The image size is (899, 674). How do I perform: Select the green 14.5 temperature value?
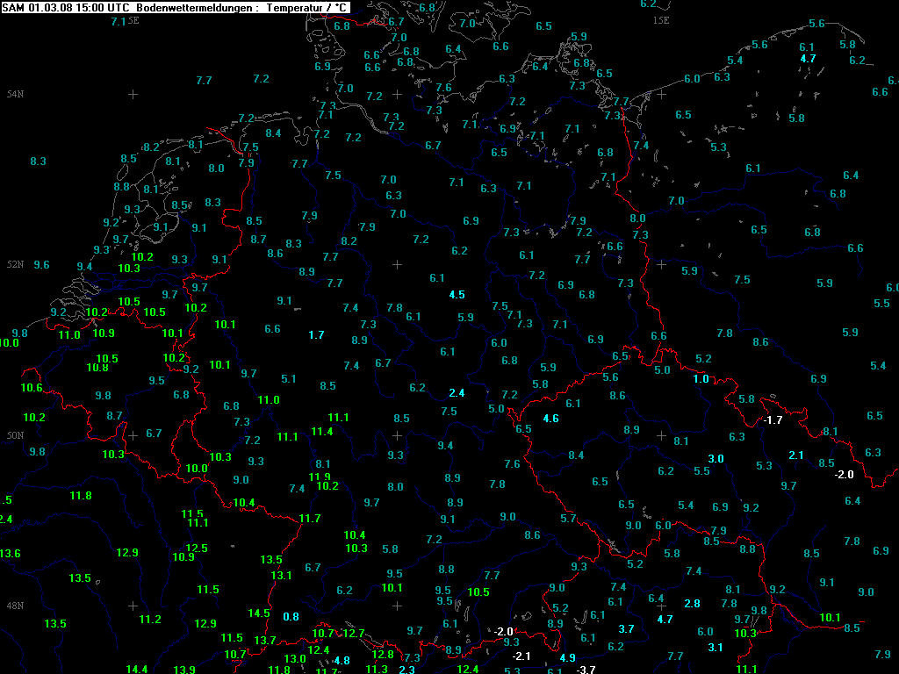pos(259,613)
